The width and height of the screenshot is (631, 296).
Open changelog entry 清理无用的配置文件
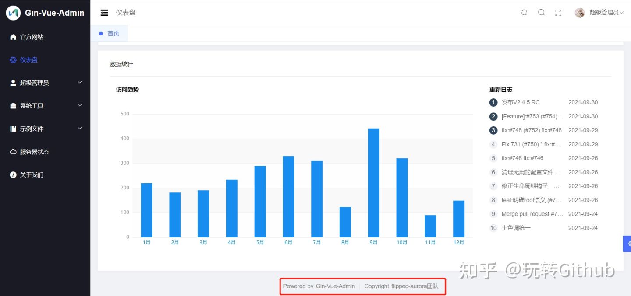[532, 172]
